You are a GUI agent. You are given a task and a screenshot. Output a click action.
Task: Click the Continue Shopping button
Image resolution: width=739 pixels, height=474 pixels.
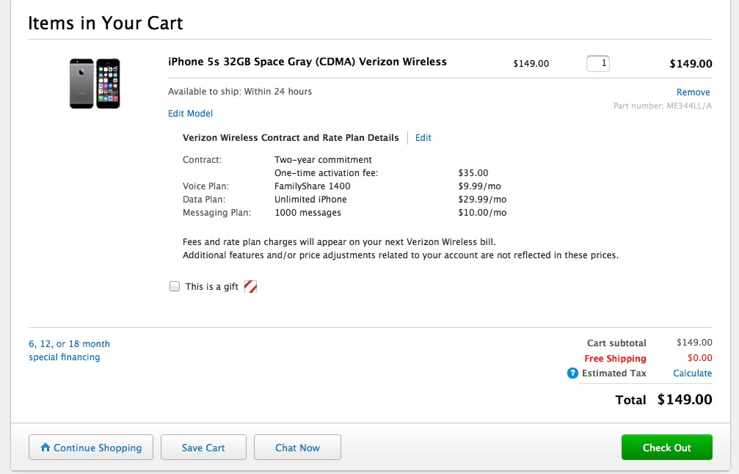tap(91, 448)
